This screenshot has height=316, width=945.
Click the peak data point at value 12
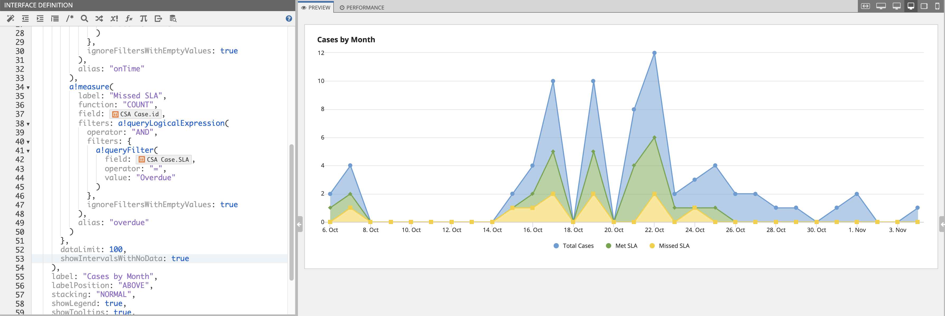pyautogui.click(x=654, y=53)
